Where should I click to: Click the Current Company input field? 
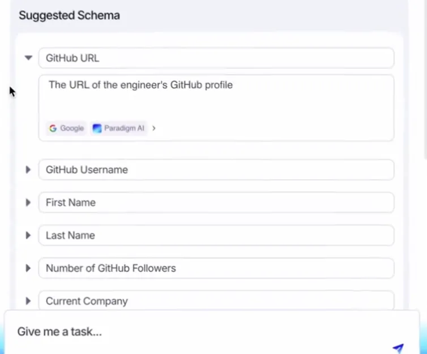215,300
